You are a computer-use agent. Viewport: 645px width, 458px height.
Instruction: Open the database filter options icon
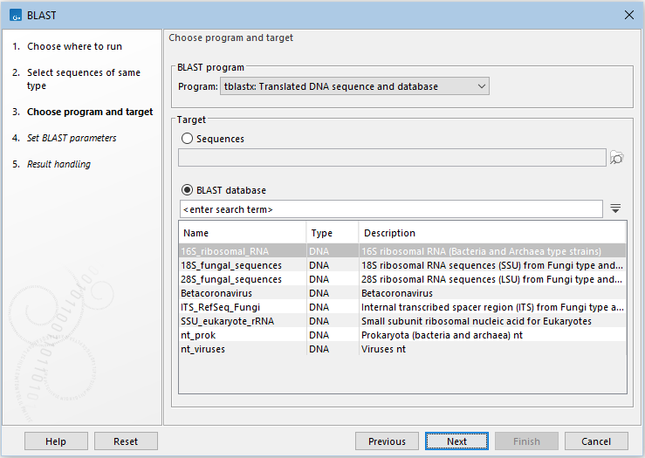(615, 209)
